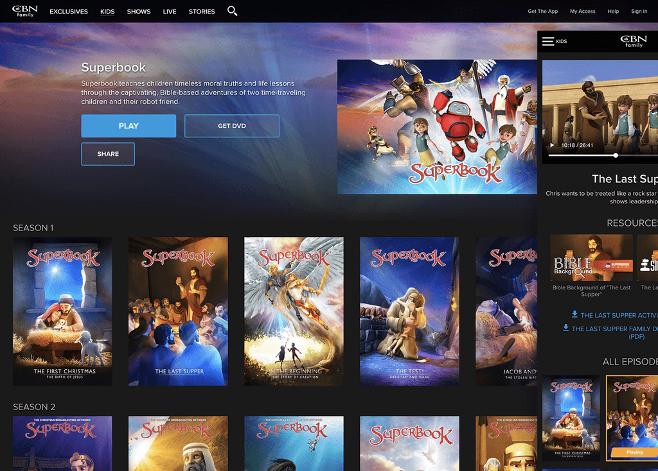Open the Stories menu

[x=201, y=12]
